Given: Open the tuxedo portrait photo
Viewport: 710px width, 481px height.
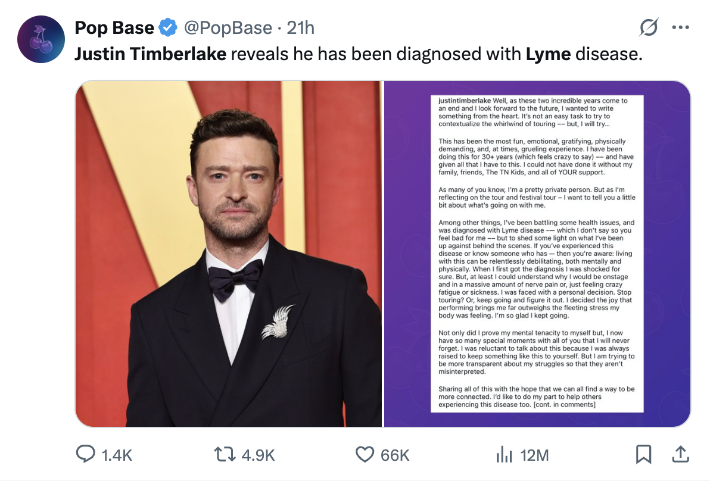Looking at the screenshot, I should point(228,254).
